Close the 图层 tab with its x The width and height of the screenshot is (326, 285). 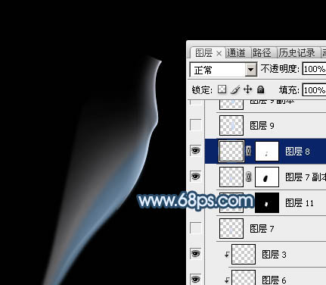[219, 54]
